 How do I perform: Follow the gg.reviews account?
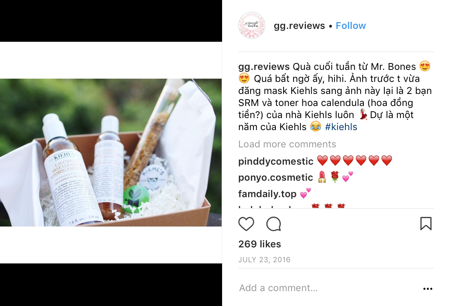pos(351,26)
